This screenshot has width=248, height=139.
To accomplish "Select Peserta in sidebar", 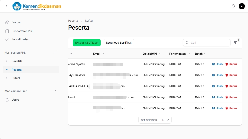I will click(x=31, y=69).
